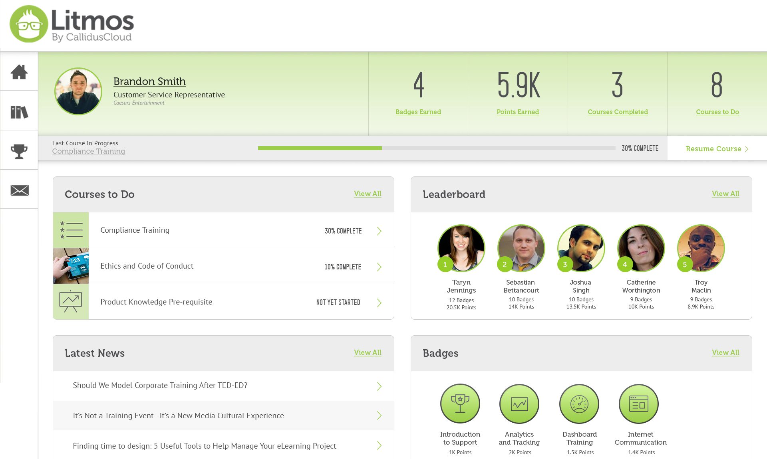Screen dimensions: 767x459
Task: Click View All in the Leaderboard panel
Action: click(x=725, y=194)
